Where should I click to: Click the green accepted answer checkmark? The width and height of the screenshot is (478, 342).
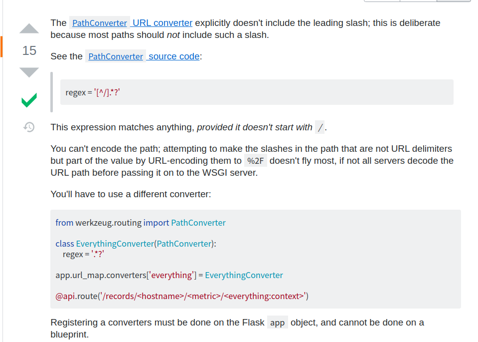[x=29, y=100]
